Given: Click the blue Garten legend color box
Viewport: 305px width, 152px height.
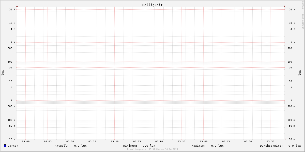Looking at the screenshot, I should (x=5, y=146).
